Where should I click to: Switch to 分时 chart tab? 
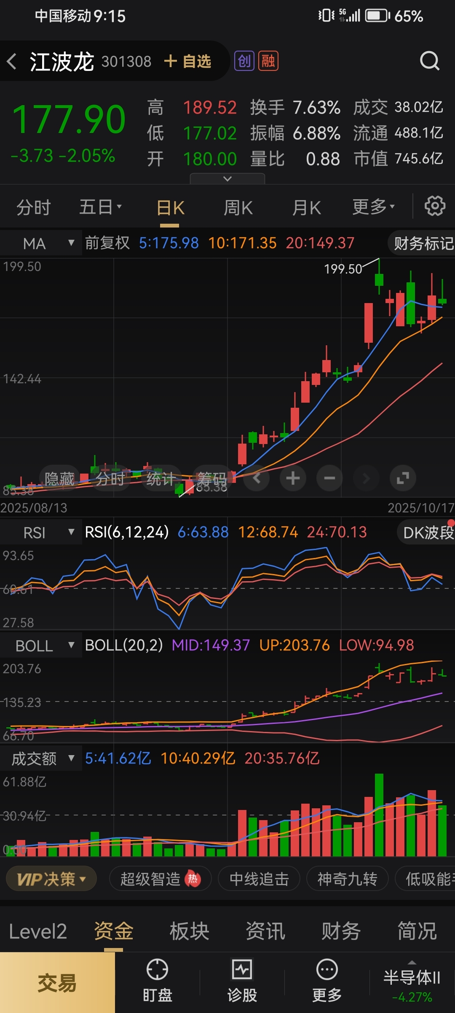coord(33,207)
